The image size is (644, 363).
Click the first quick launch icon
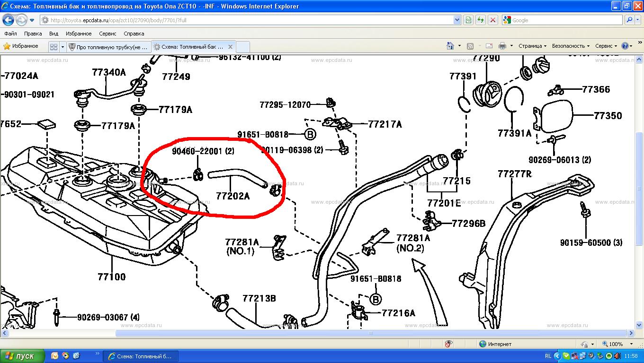[55, 355]
